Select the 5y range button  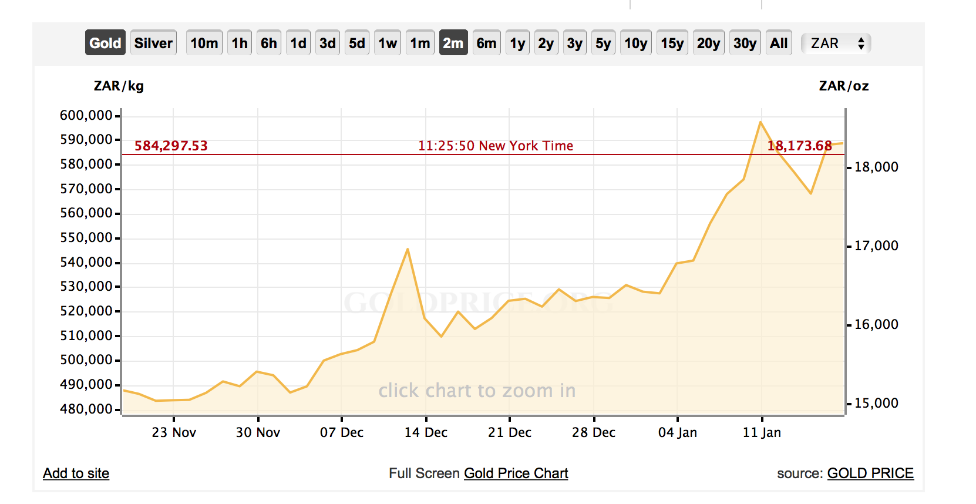(x=603, y=43)
